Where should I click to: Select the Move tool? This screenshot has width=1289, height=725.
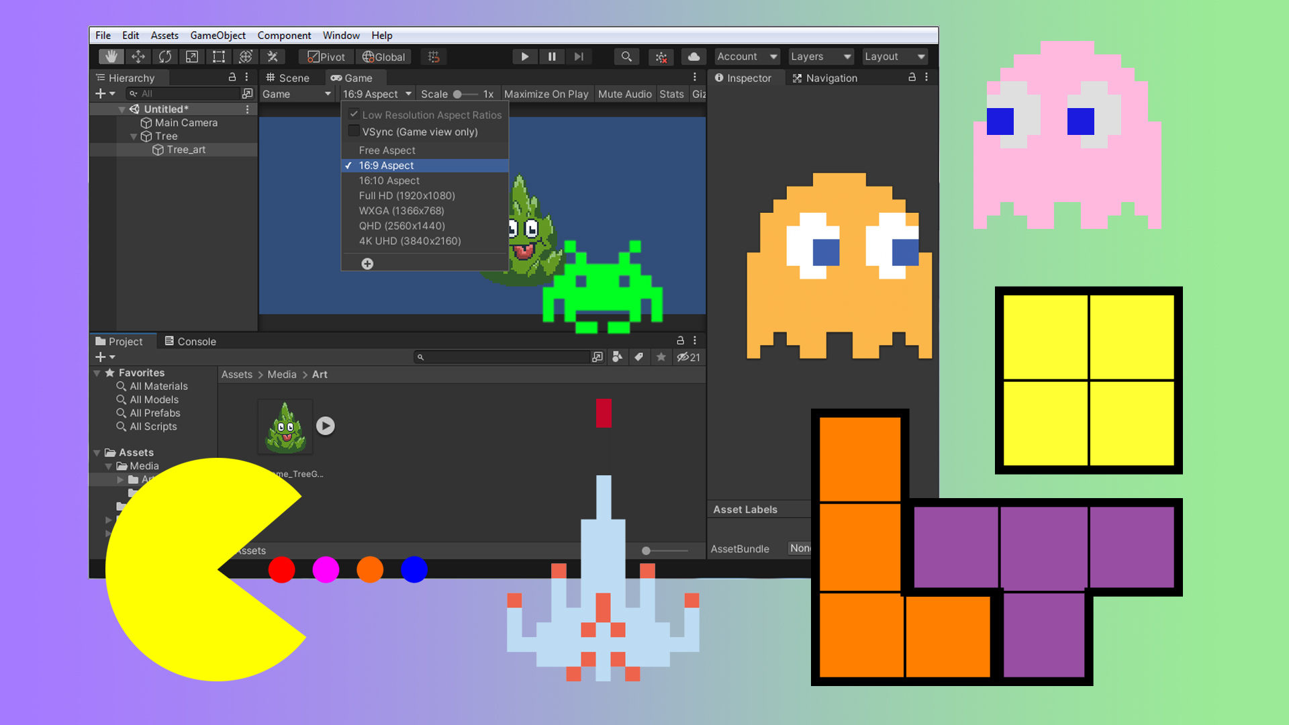[x=138, y=57]
